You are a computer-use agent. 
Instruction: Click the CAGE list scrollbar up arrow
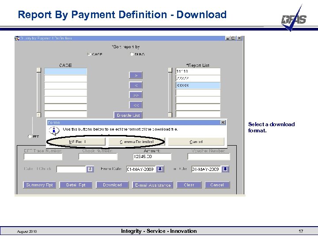point(38,70)
